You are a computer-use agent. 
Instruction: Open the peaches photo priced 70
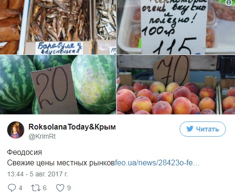tap(176, 85)
